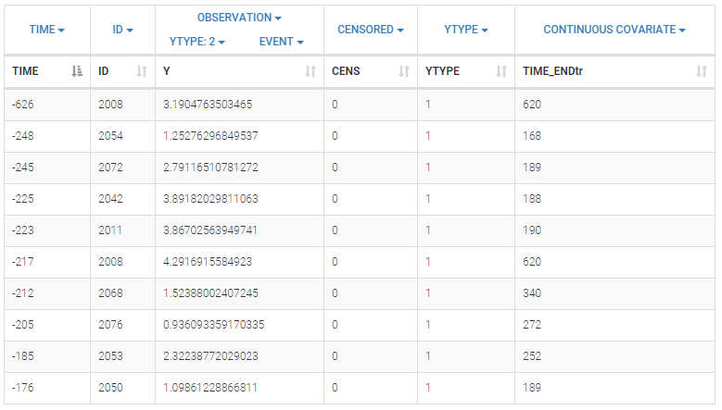
Task: Sort by Y column using its sort icon
Action: pyautogui.click(x=311, y=71)
